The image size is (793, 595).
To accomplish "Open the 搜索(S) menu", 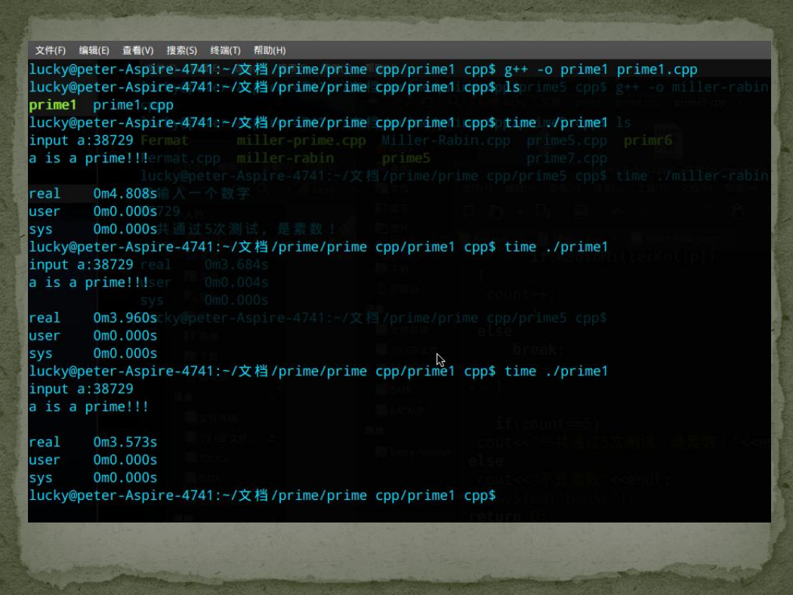I will tap(181, 51).
